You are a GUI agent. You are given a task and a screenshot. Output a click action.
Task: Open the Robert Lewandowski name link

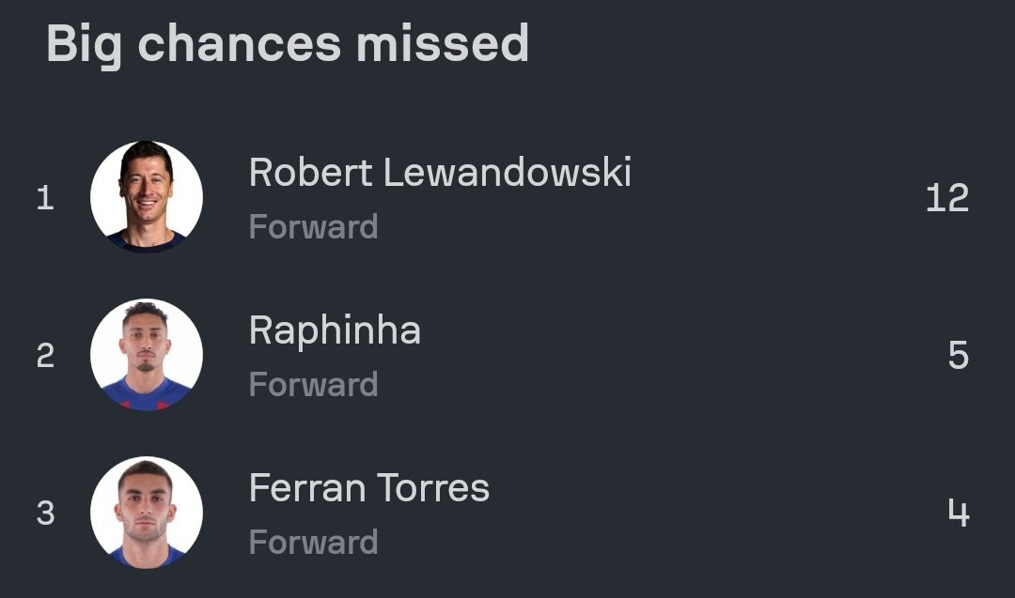coord(440,173)
